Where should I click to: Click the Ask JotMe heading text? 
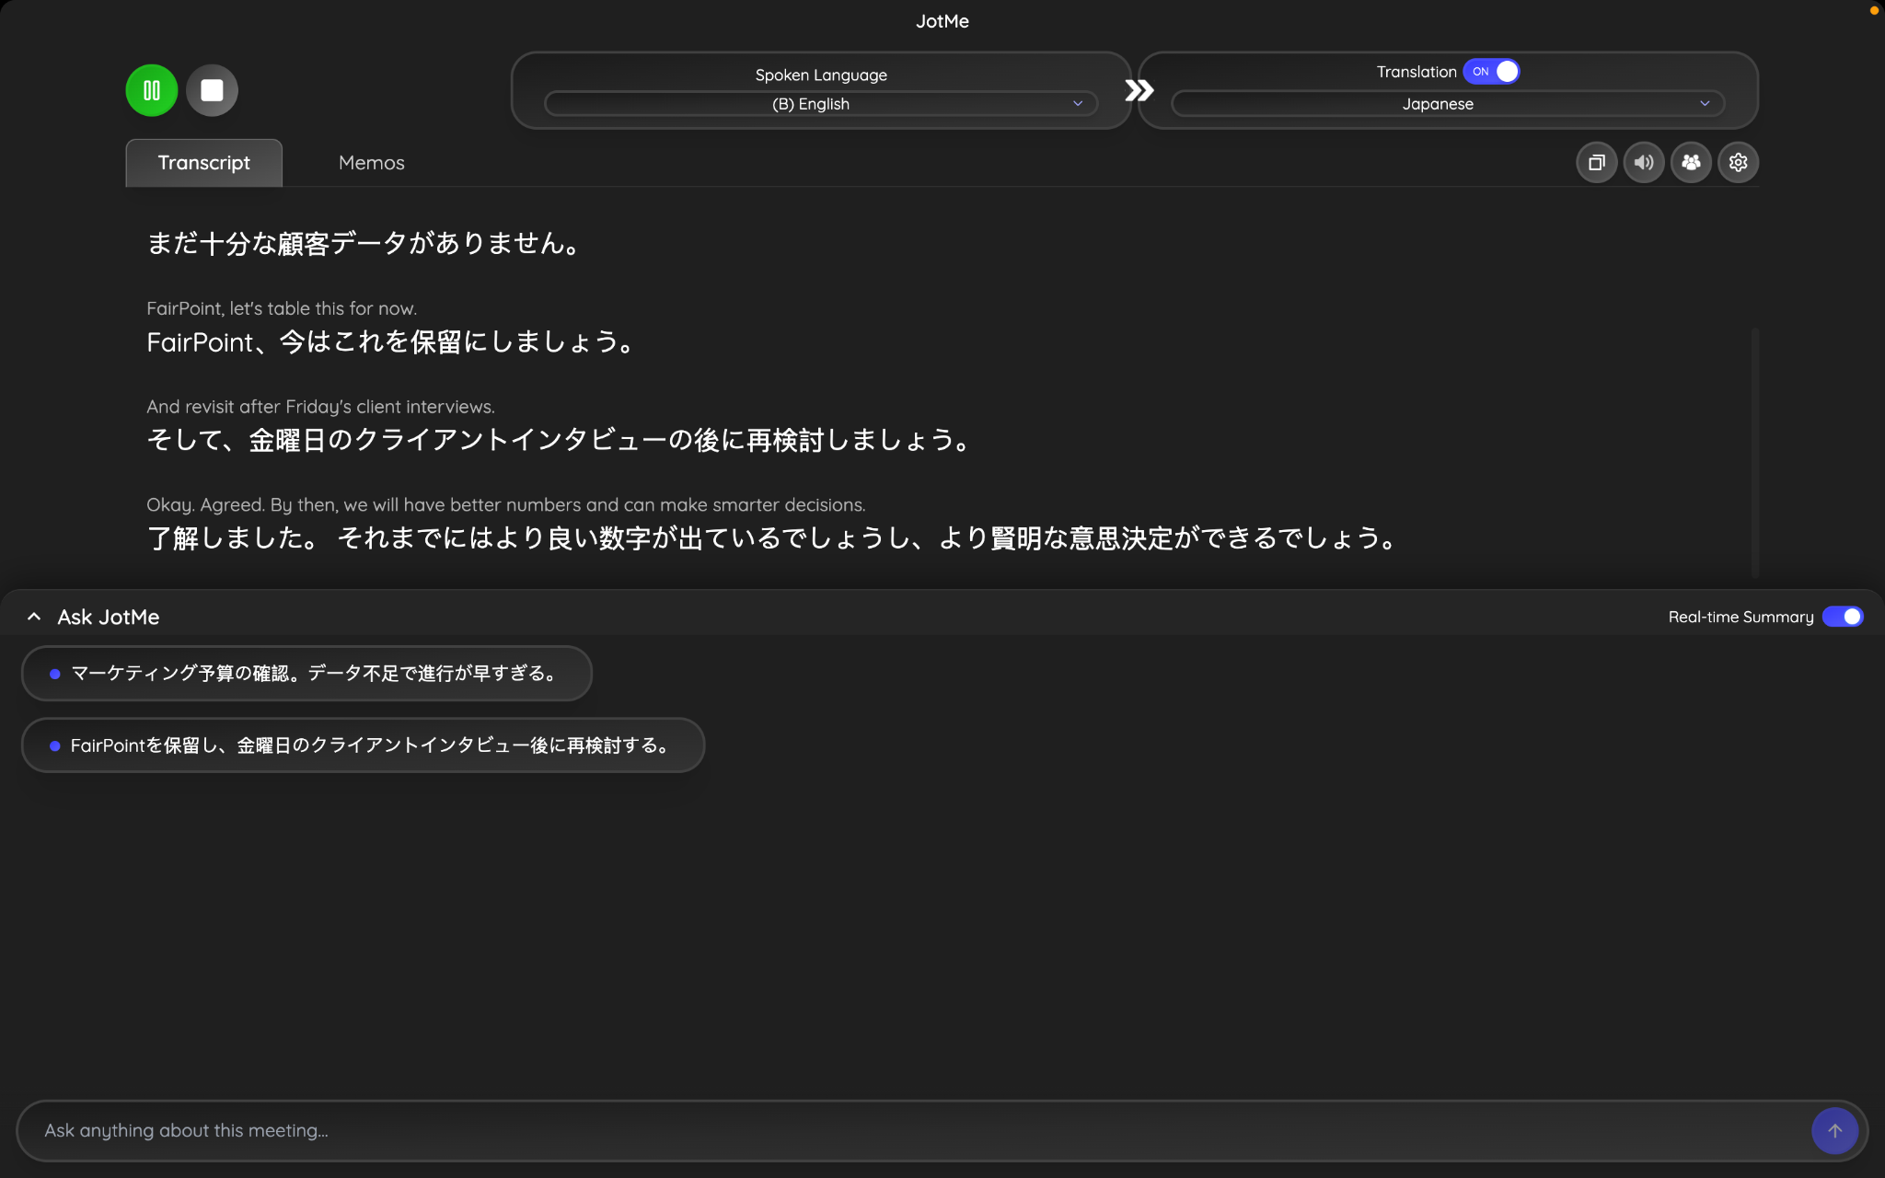[x=109, y=617]
